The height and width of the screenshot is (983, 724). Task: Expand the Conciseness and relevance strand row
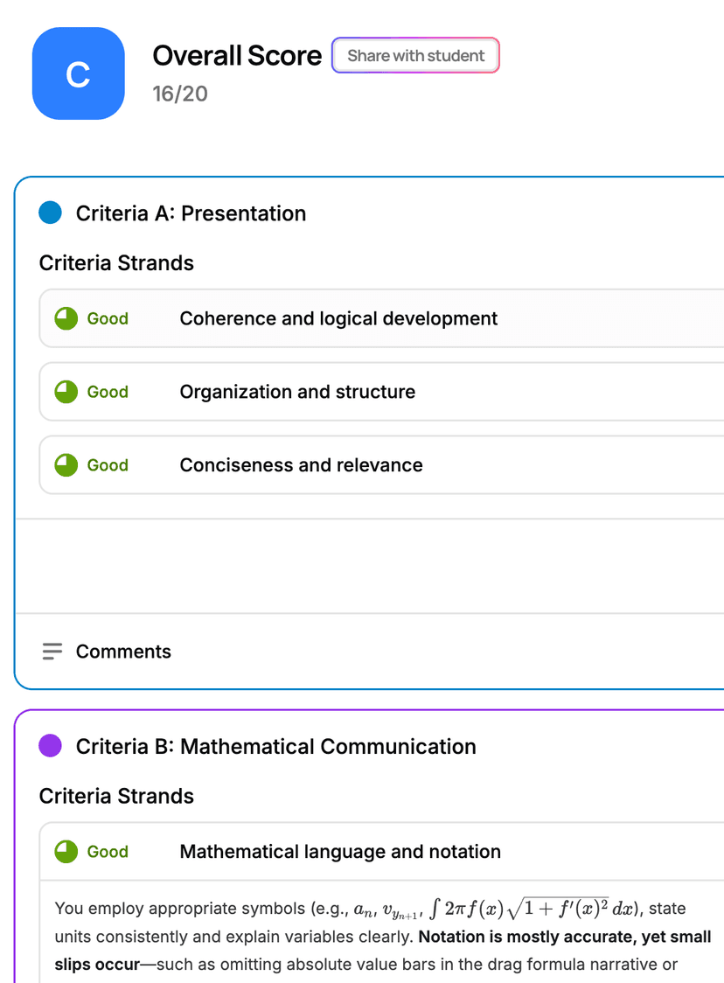click(301, 464)
